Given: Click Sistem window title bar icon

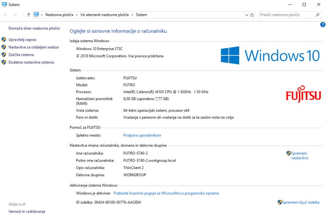Looking at the screenshot, I should pos(4,4).
